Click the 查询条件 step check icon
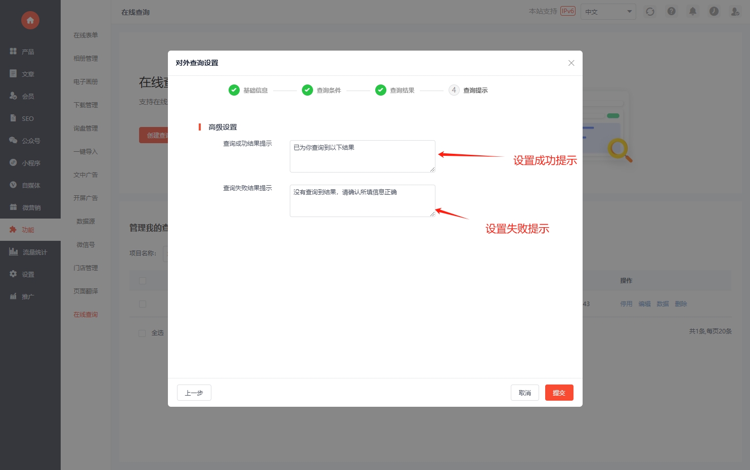Screen dimensions: 750x470 [307, 90]
